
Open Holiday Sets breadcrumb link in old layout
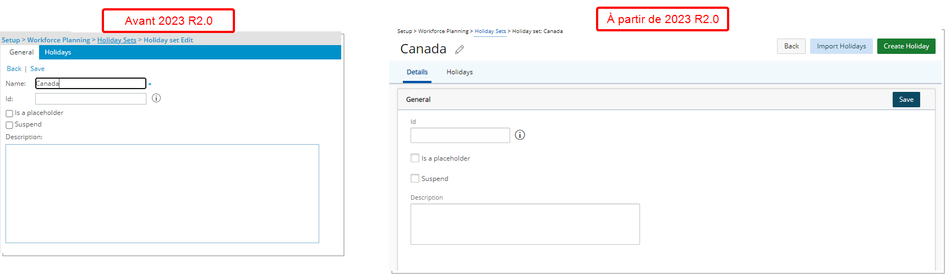click(117, 40)
